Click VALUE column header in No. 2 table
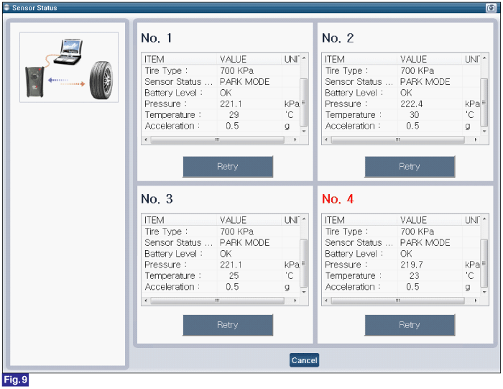The image size is (503, 389). [430, 59]
